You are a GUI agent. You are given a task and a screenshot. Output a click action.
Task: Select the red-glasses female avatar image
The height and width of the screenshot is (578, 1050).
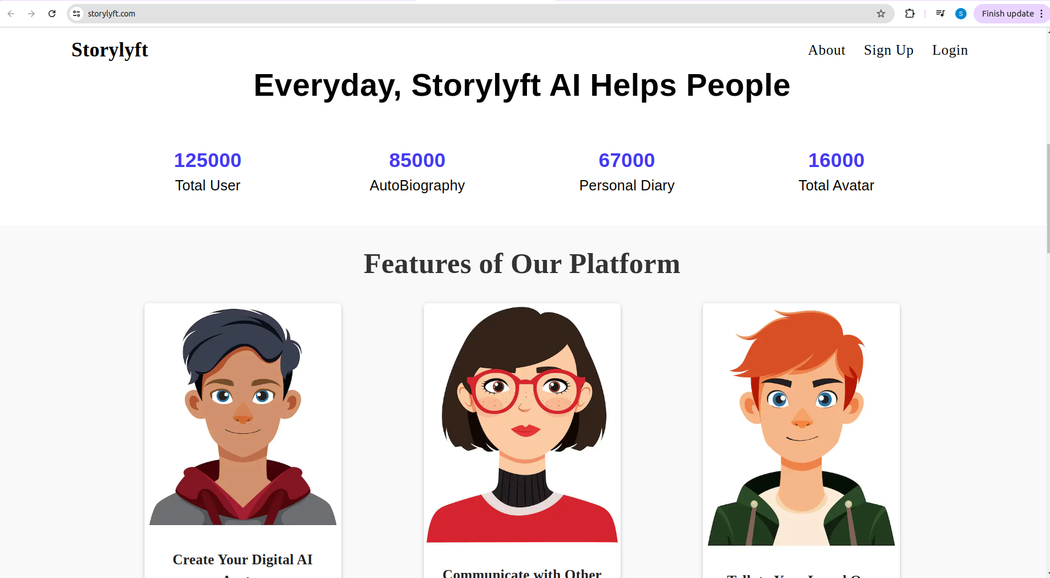[522, 424]
